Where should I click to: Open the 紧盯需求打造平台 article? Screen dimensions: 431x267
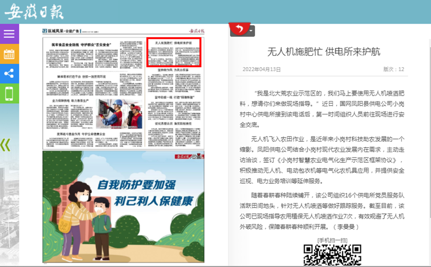pyautogui.click(x=81, y=76)
